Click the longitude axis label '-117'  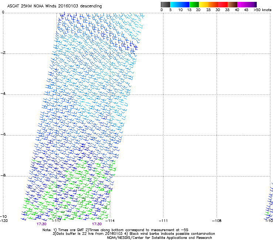click(x=57, y=221)
